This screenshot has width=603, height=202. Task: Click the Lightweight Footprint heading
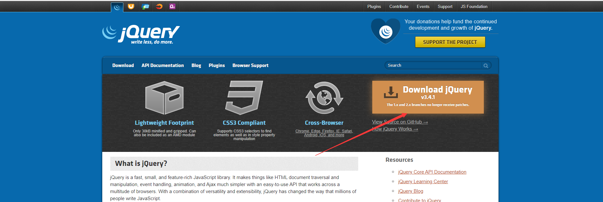tap(164, 123)
